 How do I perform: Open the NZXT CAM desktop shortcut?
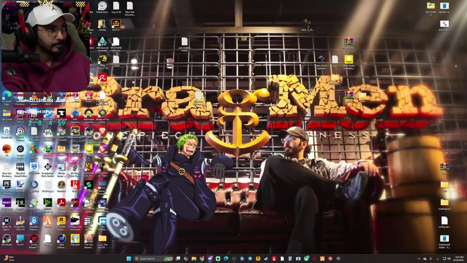pos(7,205)
